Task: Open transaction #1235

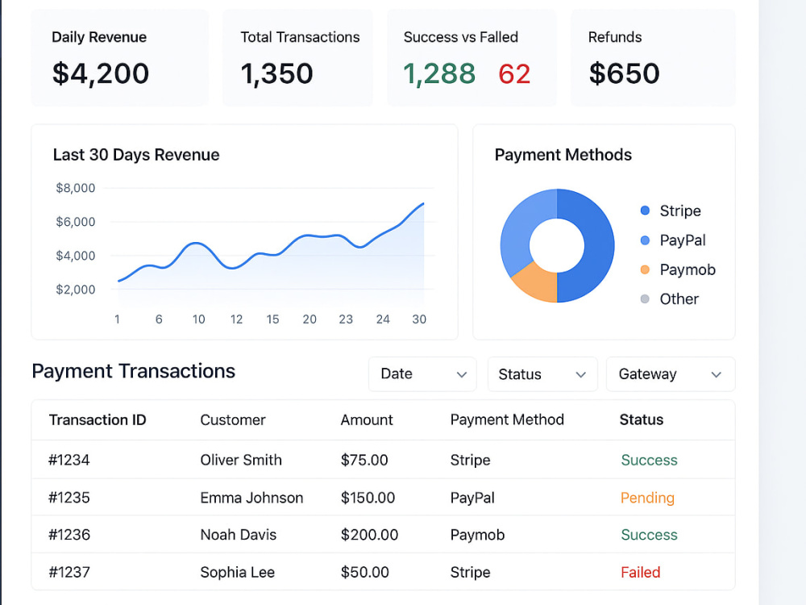Action: coord(69,498)
